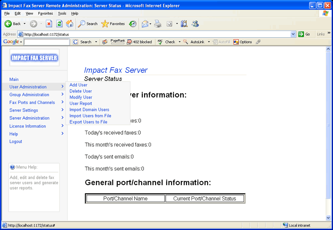This screenshot has height=230, width=333.
Task: Expand the Fax Ports and Channels arrow
Action: [x=62, y=102]
